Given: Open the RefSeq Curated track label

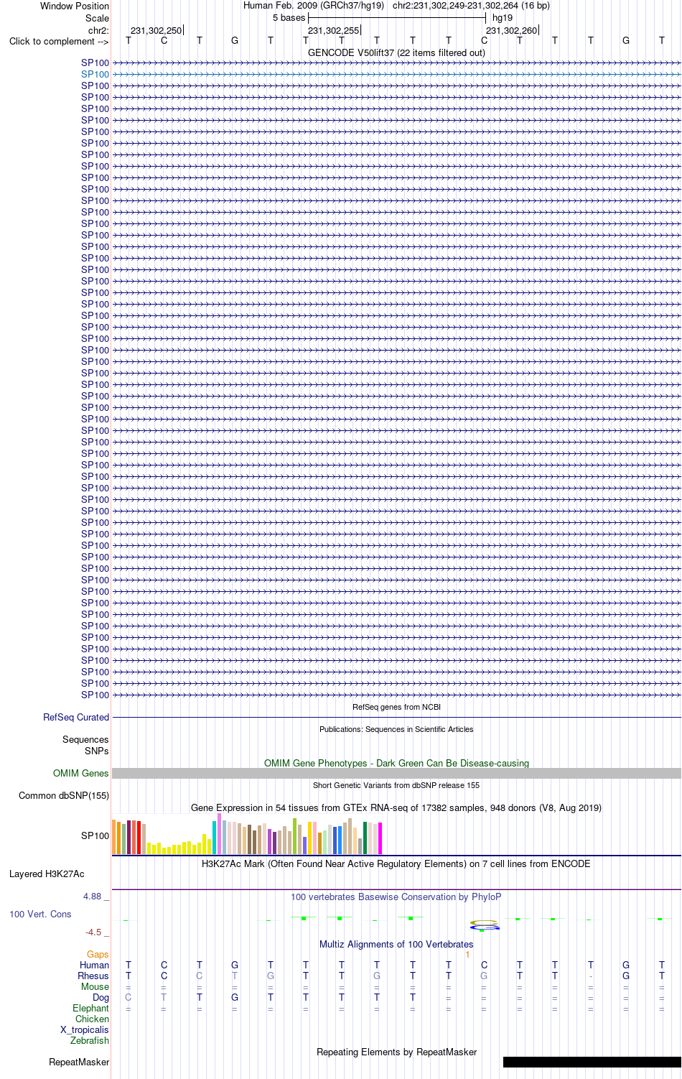Looking at the screenshot, I should 76,717.
